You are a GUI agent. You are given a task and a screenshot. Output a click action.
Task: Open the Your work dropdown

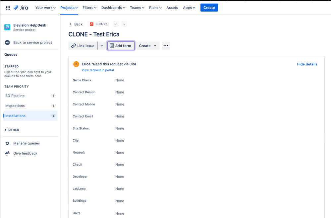tap(45, 8)
